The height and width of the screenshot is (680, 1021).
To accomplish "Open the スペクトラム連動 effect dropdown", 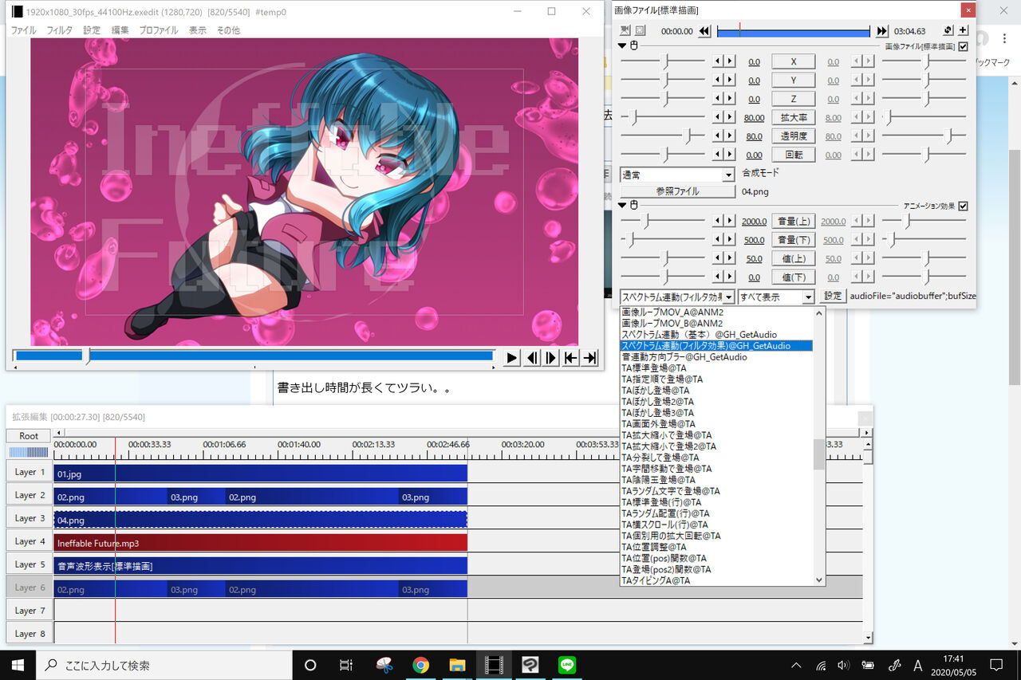I will point(677,297).
